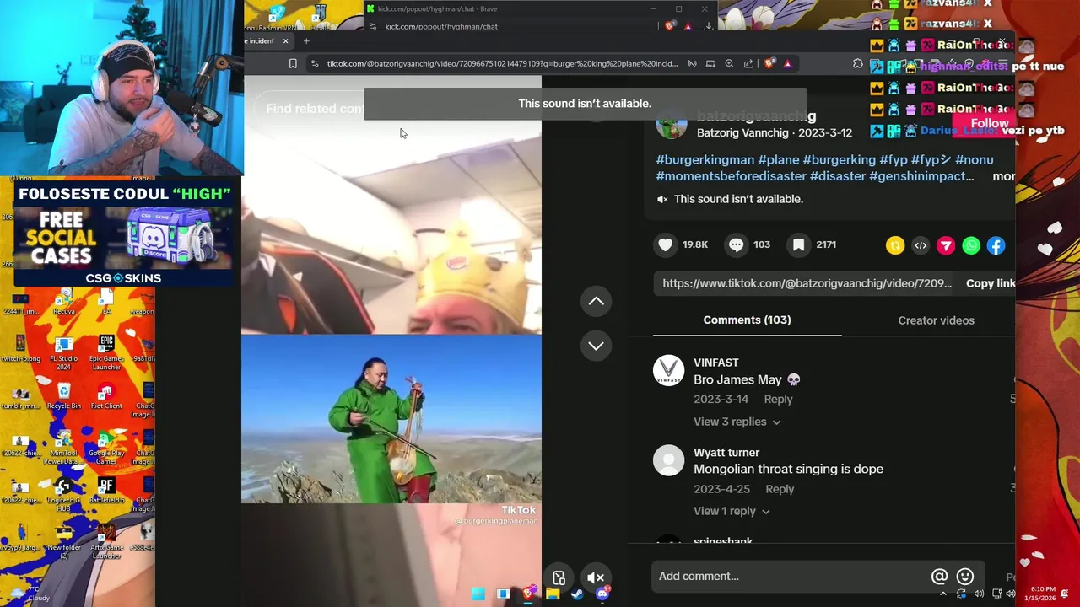The width and height of the screenshot is (1080, 607).
Task: Select Google Play Games desktop shortcut
Action: point(106,447)
